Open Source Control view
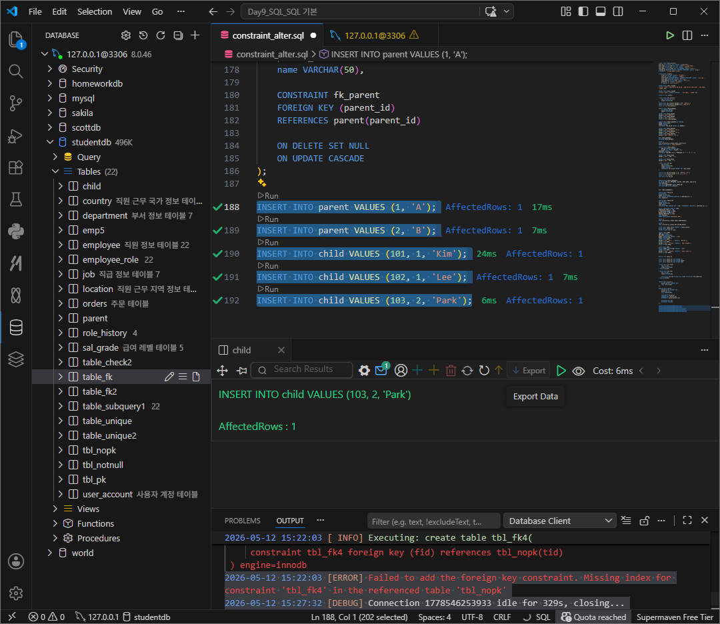 [x=16, y=103]
